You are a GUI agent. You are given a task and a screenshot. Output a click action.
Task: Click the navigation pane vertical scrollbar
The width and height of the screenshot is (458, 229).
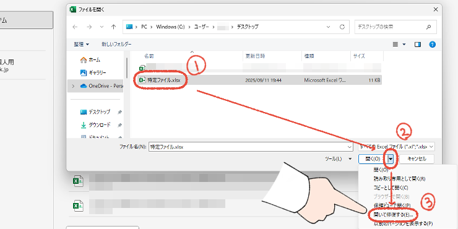tap(127, 67)
